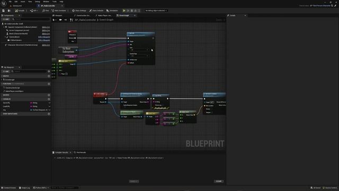Open the Window menu
This screenshot has height=191, width=339.
(46, 2)
